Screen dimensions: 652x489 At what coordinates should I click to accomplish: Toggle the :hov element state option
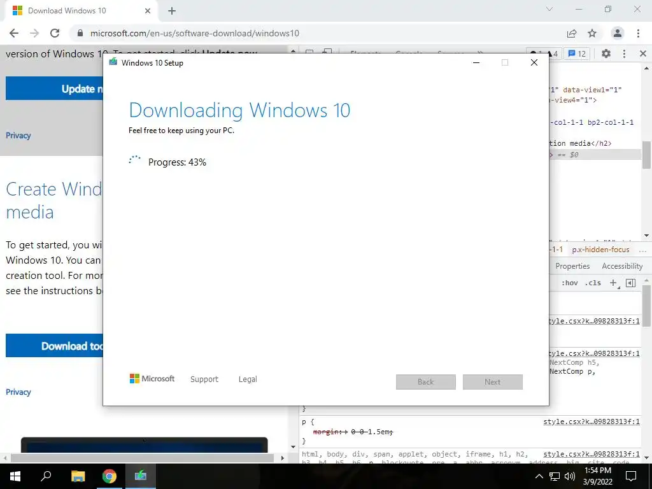coord(569,283)
